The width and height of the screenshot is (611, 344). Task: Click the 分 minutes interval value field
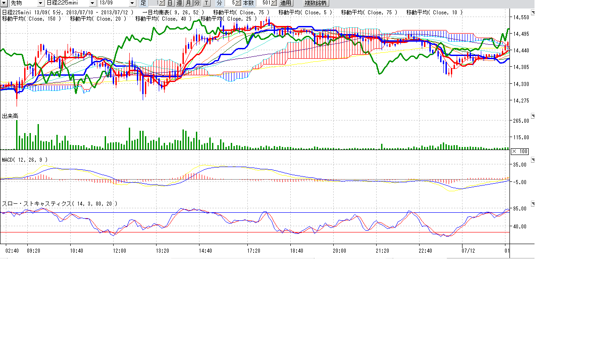[230, 3]
